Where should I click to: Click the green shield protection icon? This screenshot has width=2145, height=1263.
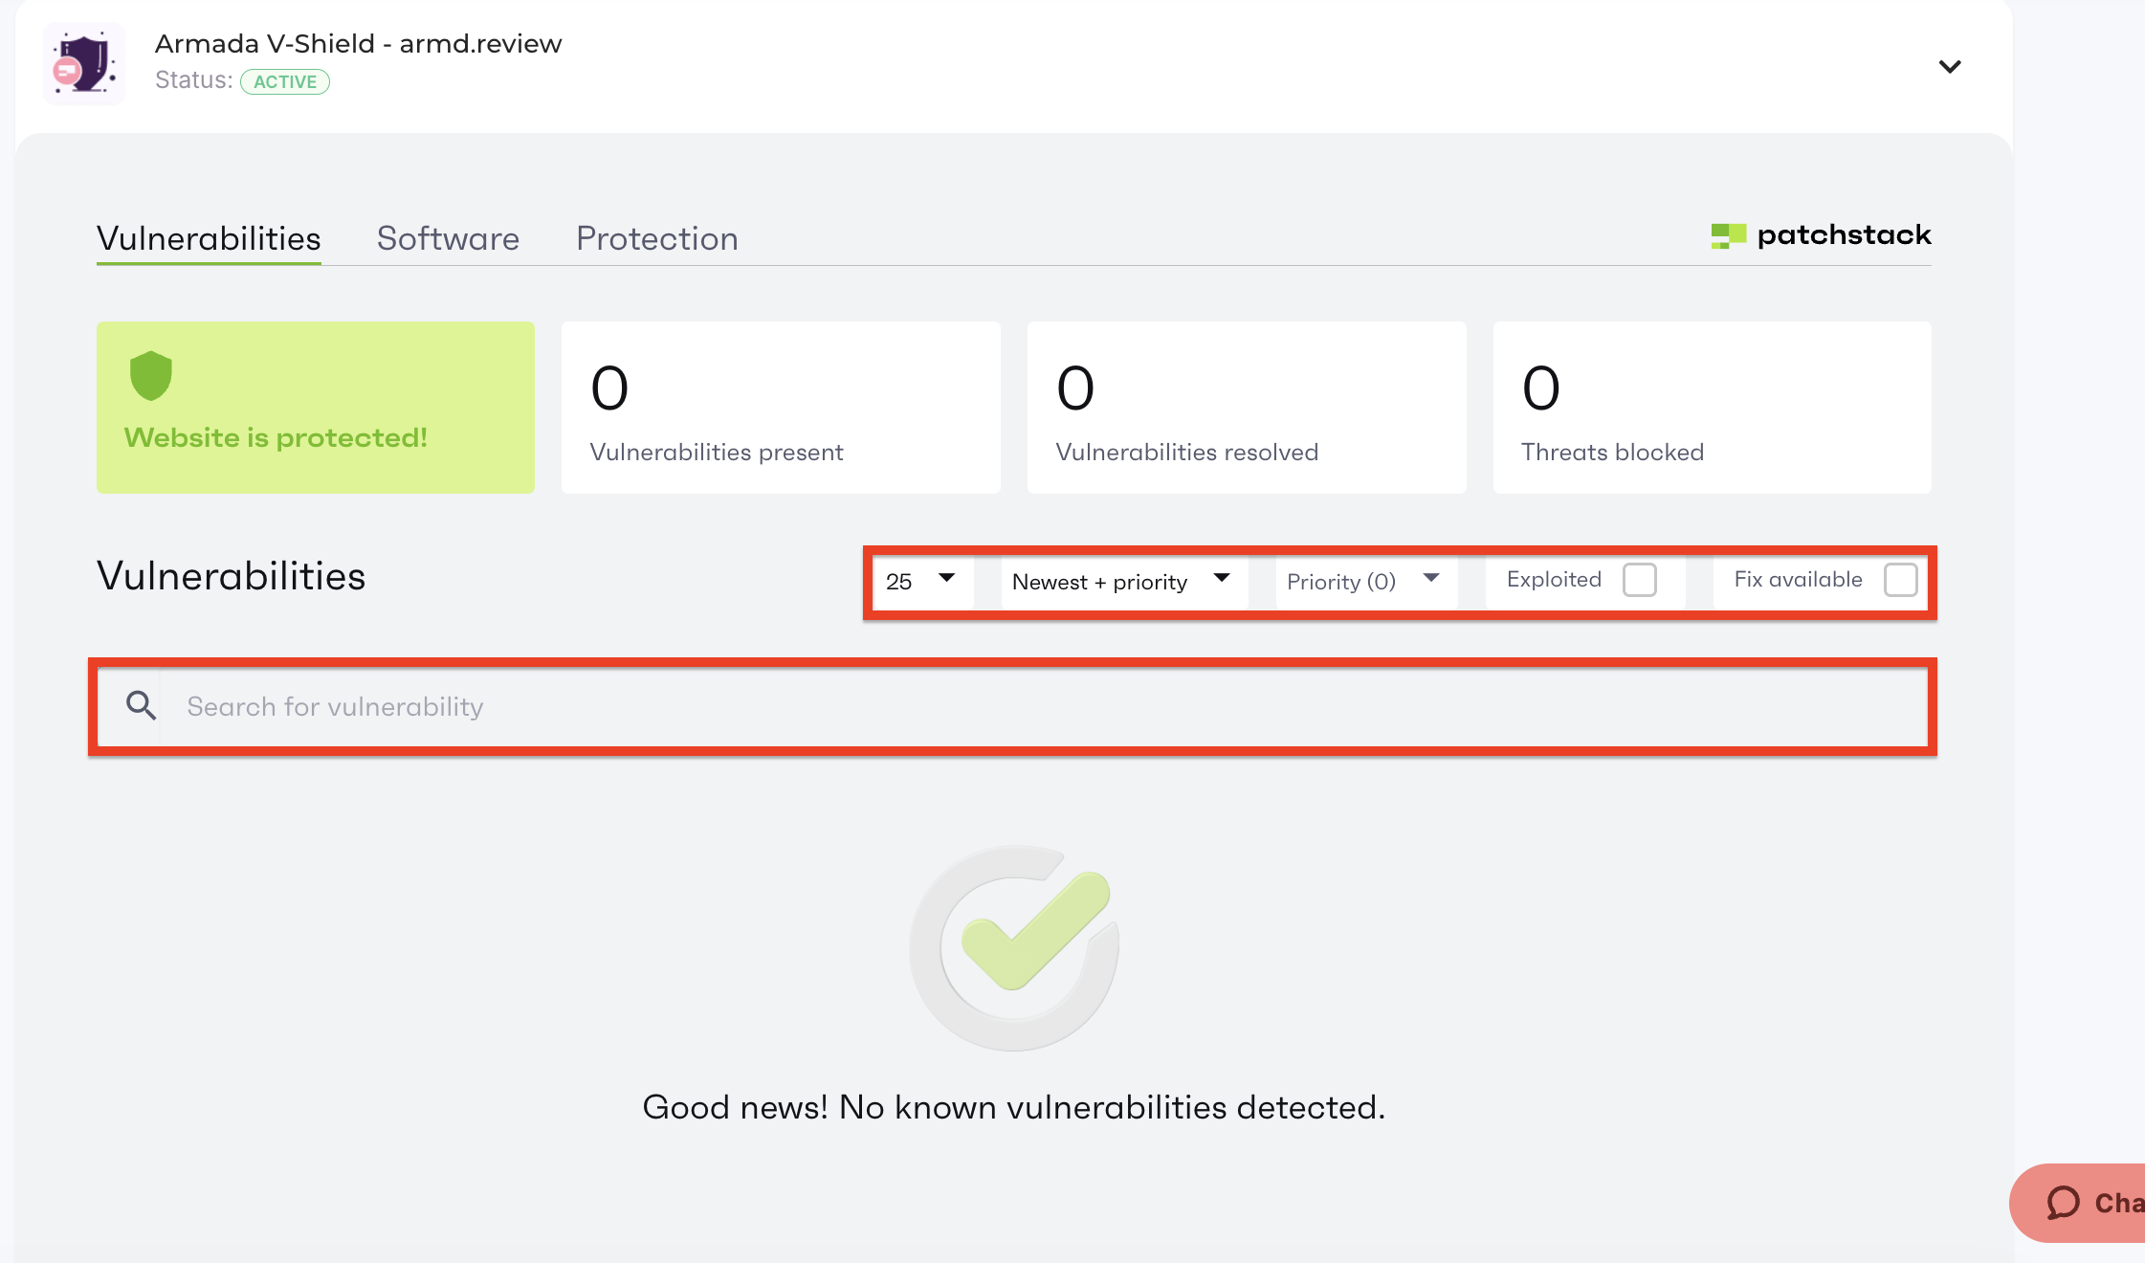tap(150, 375)
